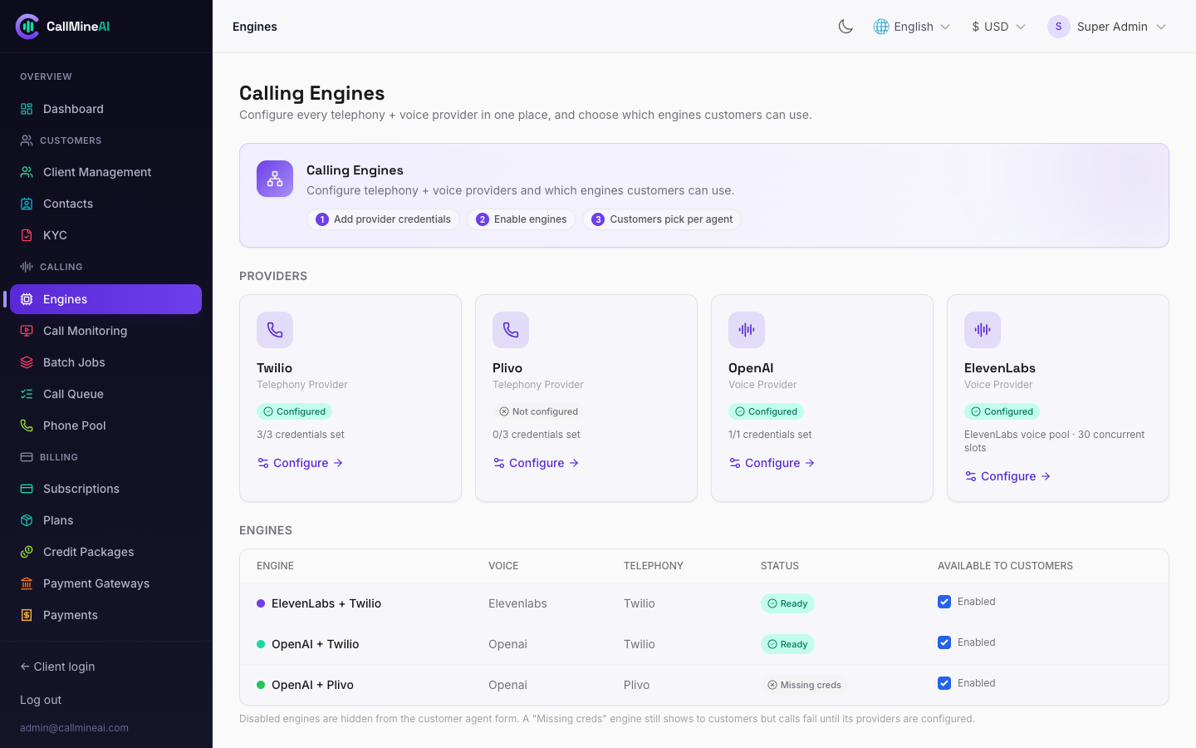Click the Plivo phone provider icon
Viewport: 1196px width, 748px height.
pyautogui.click(x=511, y=330)
